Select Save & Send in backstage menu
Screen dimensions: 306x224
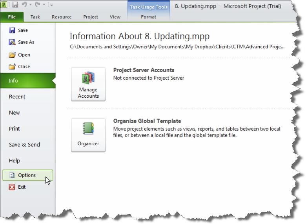pos(24,145)
